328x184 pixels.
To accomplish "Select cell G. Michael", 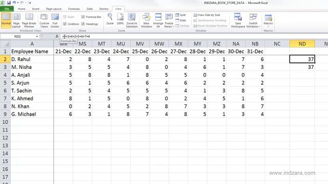I will (x=32, y=114).
